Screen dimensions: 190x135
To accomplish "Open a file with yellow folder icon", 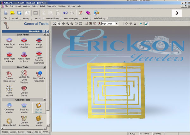I will 12,13.
